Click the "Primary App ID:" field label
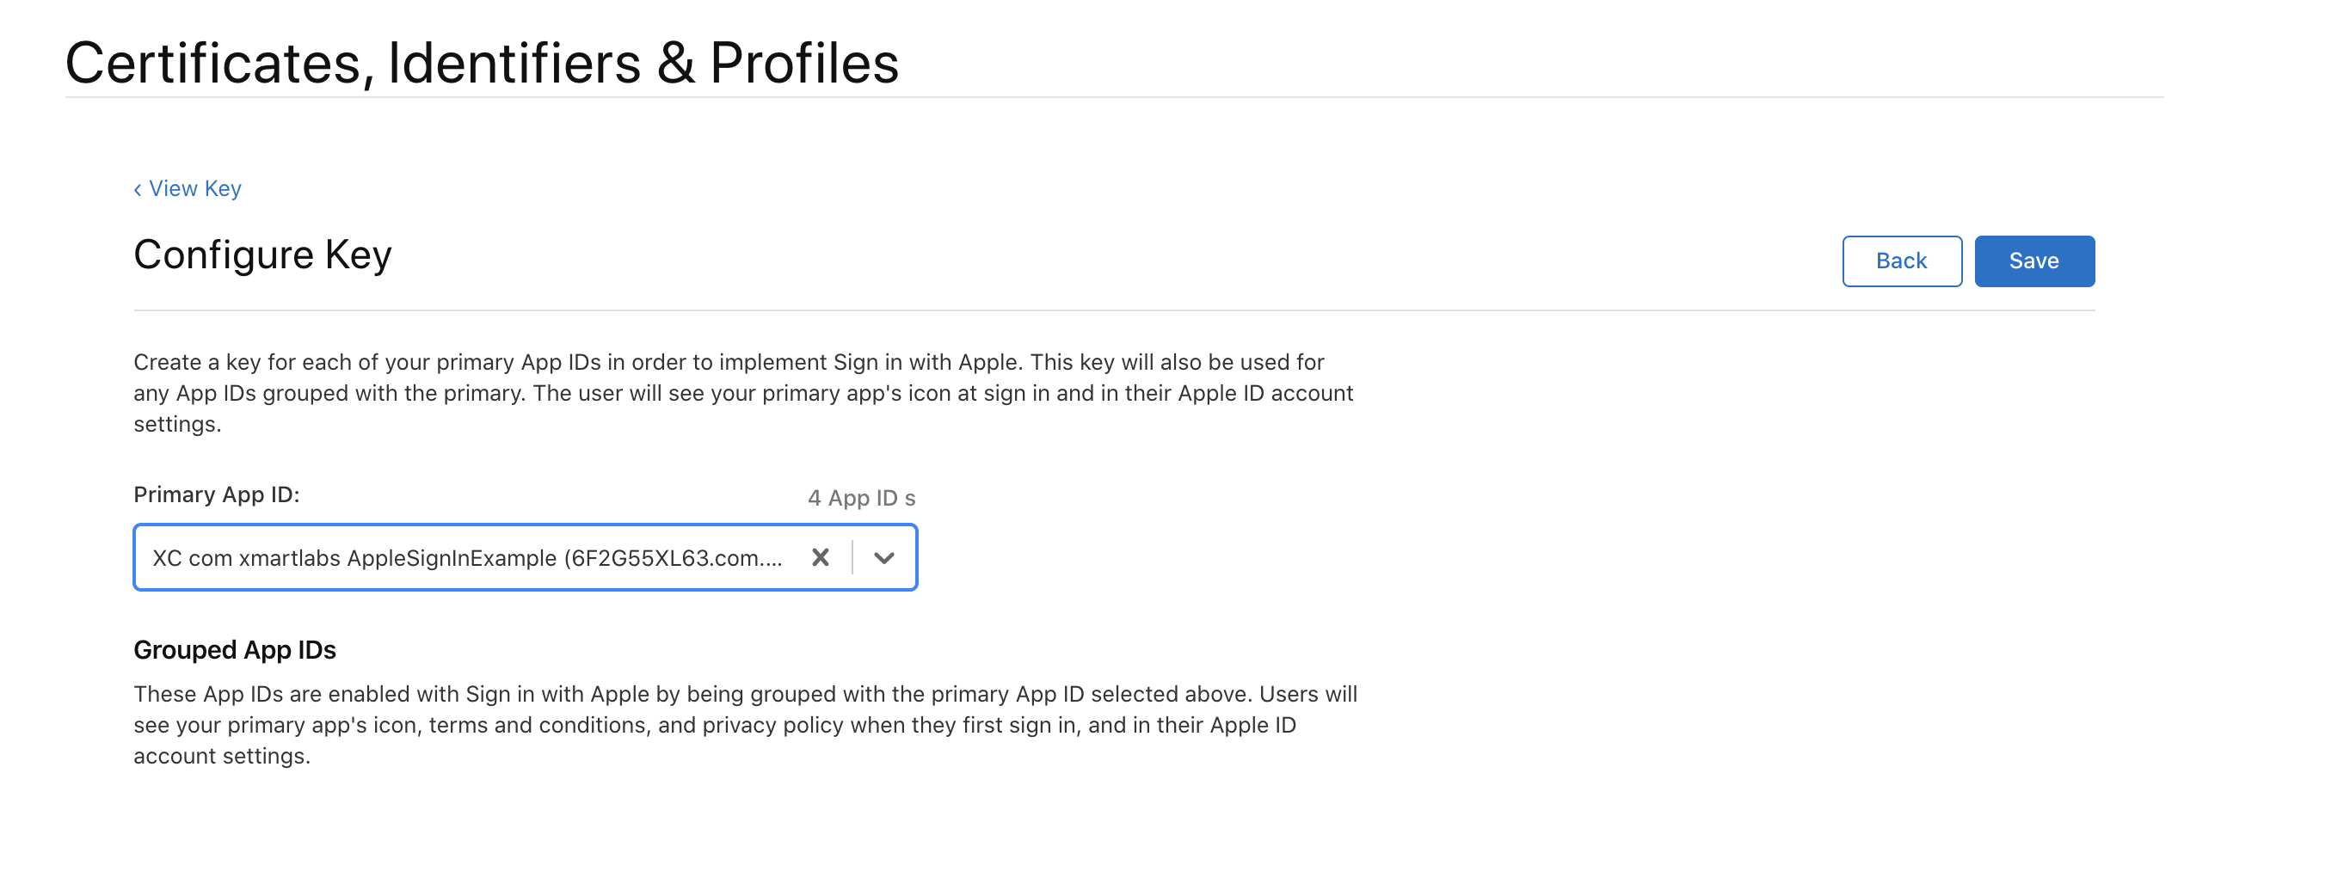Image resolution: width=2338 pixels, height=896 pixels. 216,494
